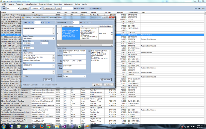Open the Sworn Date picker
The width and height of the screenshot is (206, 129).
click(x=33, y=48)
